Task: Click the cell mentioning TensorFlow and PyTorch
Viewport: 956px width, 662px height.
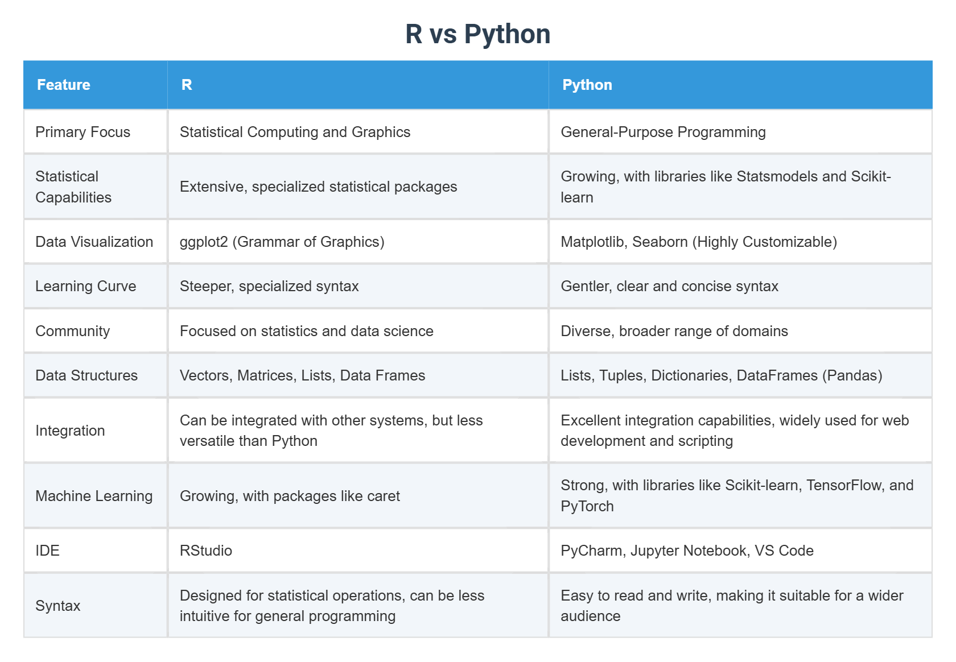Action: (740, 496)
